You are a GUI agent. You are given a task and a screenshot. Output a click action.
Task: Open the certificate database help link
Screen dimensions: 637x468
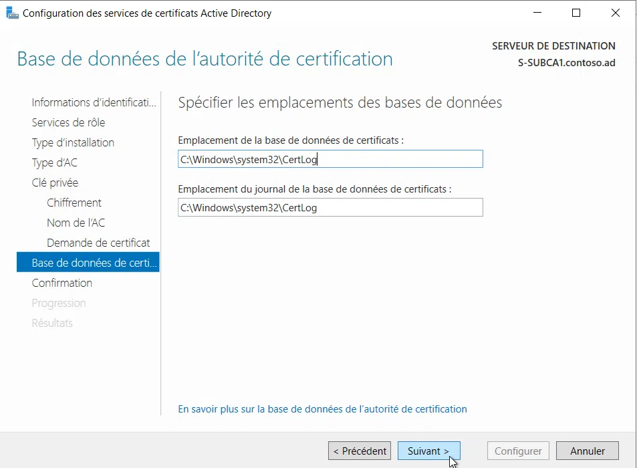[x=322, y=408]
